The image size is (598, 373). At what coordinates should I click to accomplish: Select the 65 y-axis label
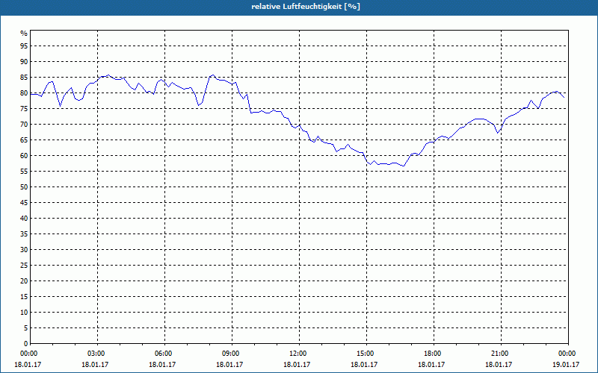24,140
